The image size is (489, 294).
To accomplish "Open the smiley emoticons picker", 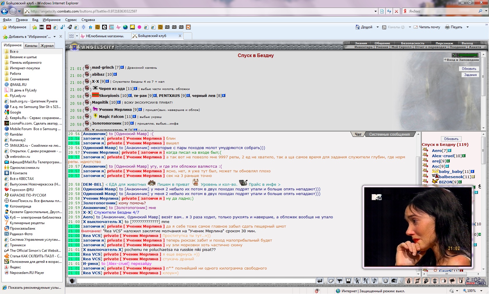I will pyautogui.click(x=385, y=281).
